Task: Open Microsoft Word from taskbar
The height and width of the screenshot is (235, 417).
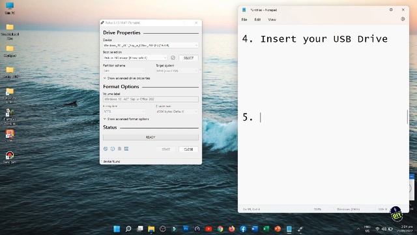Action: [x=255, y=229]
